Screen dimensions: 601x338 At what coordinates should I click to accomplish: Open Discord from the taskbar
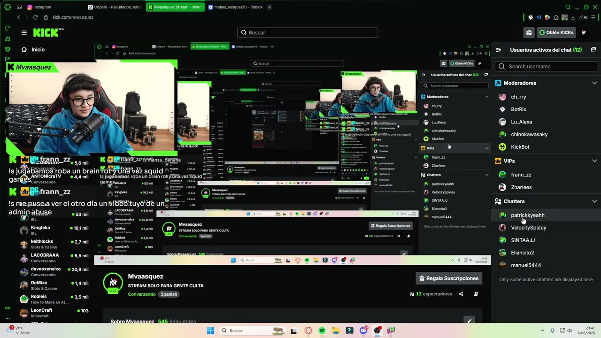point(363,330)
